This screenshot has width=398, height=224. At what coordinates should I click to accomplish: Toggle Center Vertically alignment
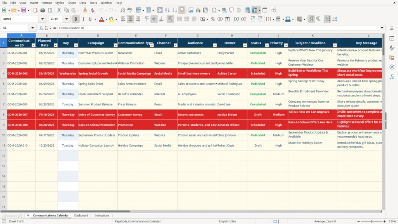[154, 19]
